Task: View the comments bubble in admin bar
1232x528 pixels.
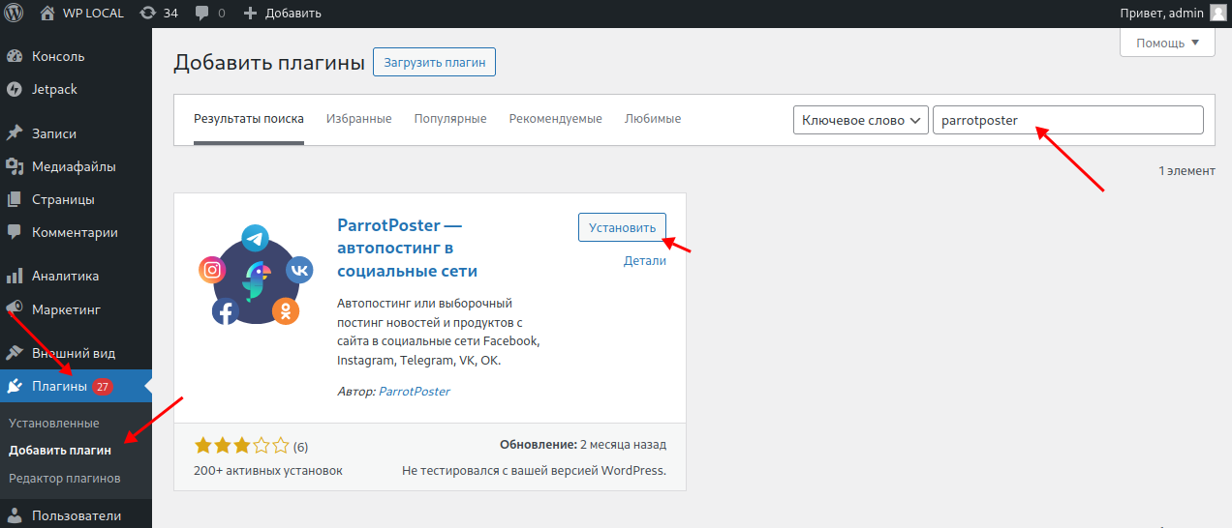Action: (x=209, y=13)
